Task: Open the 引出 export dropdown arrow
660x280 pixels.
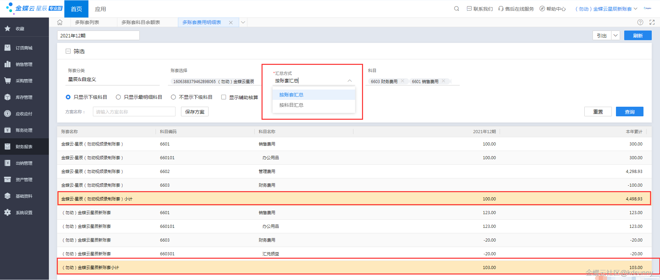Action: [x=616, y=36]
